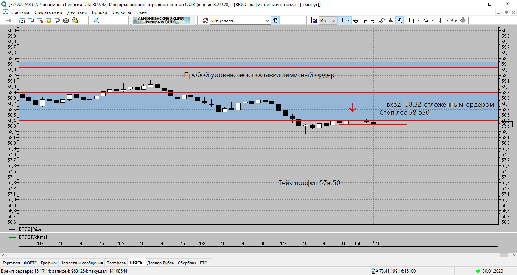
Task: Select the down arrow marker tool
Action: pyautogui.click(x=440, y=20)
